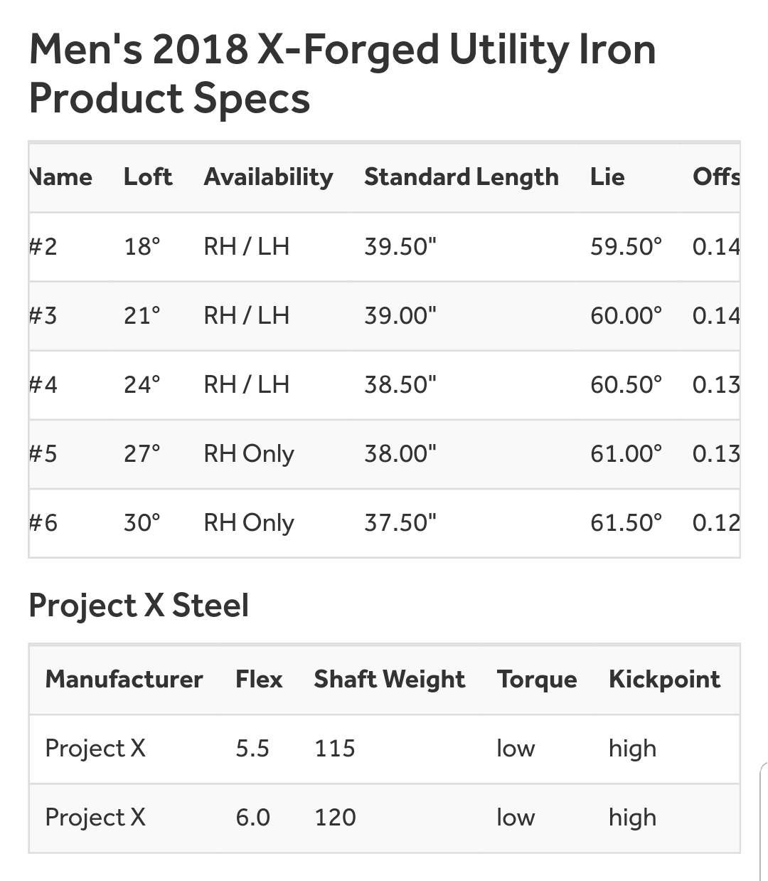Click the 61.50° lie value
The height and width of the screenshot is (881, 768).
pos(626,522)
